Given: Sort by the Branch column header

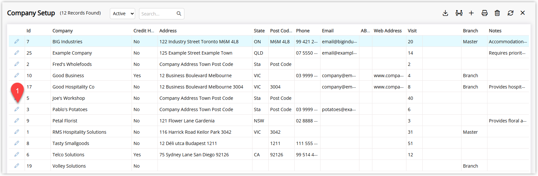Looking at the screenshot, I should (x=470, y=31).
